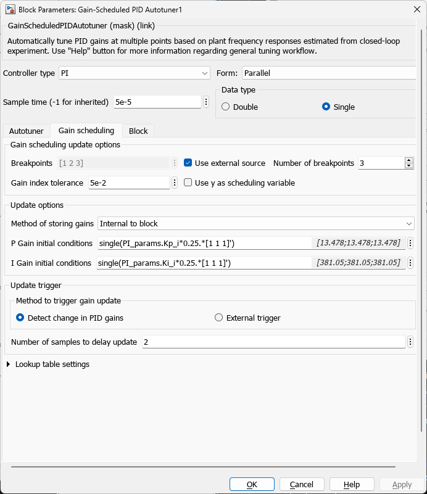Click the Simulink block icon in title bar
Viewport: 427px width, 494px height.
10,9
